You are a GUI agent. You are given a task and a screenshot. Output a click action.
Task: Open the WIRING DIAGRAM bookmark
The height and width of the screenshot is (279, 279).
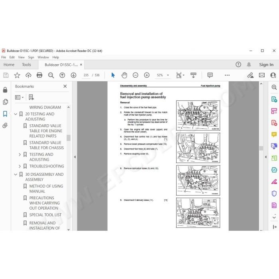(45, 107)
